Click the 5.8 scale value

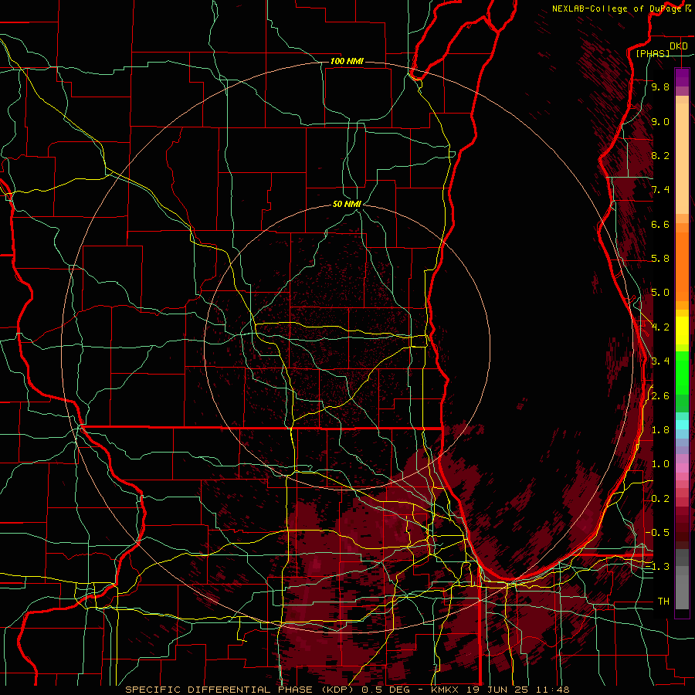(660, 259)
